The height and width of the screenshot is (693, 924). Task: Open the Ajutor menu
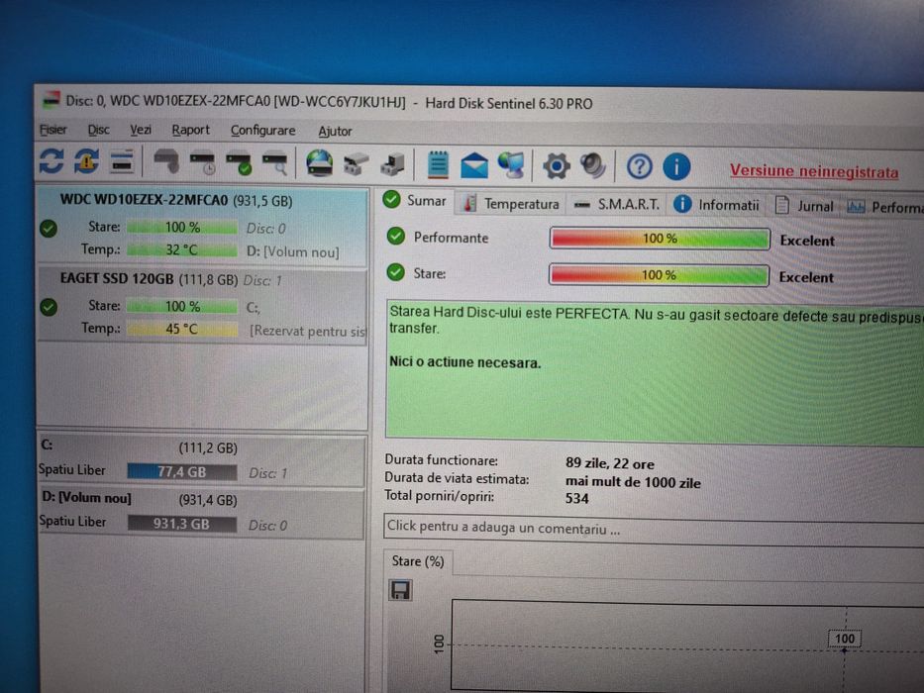[335, 132]
